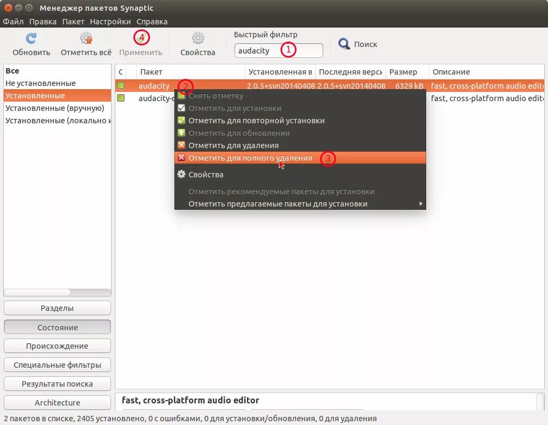Click gear icon next to Свойства in menu
Screen dimensions: 548x425
click(x=181, y=174)
